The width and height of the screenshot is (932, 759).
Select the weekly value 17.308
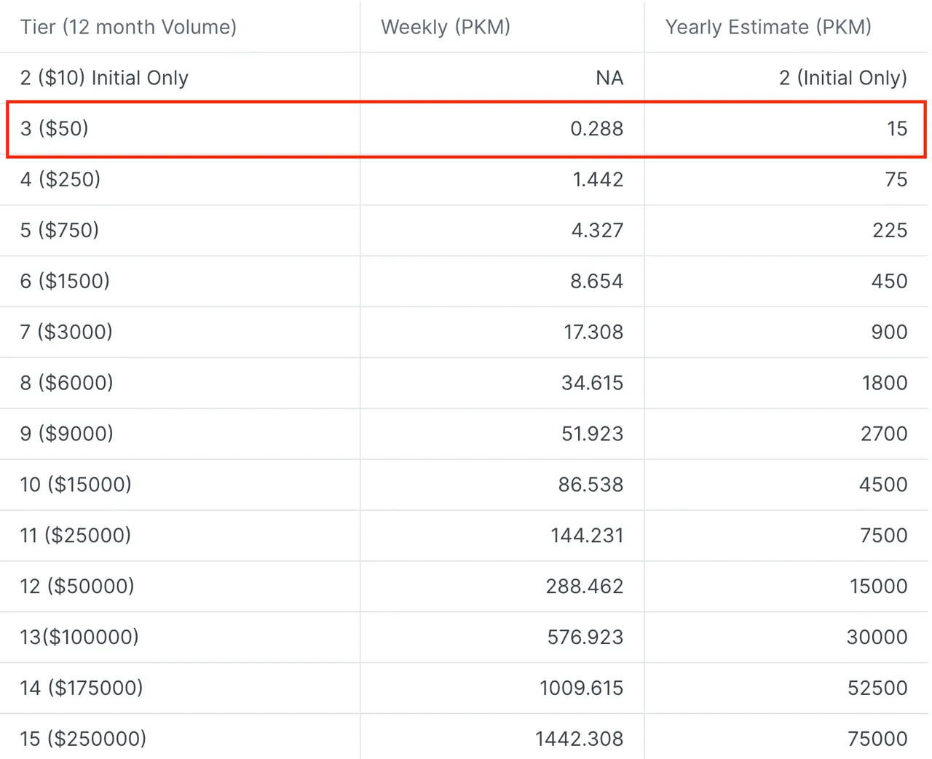coord(593,332)
